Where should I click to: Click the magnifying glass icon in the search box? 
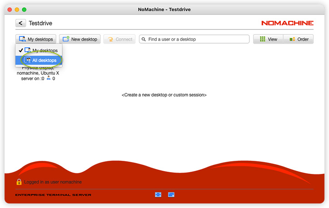pyautogui.click(x=144, y=40)
